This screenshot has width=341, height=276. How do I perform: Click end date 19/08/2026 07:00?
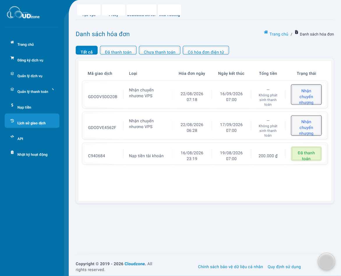click(231, 156)
